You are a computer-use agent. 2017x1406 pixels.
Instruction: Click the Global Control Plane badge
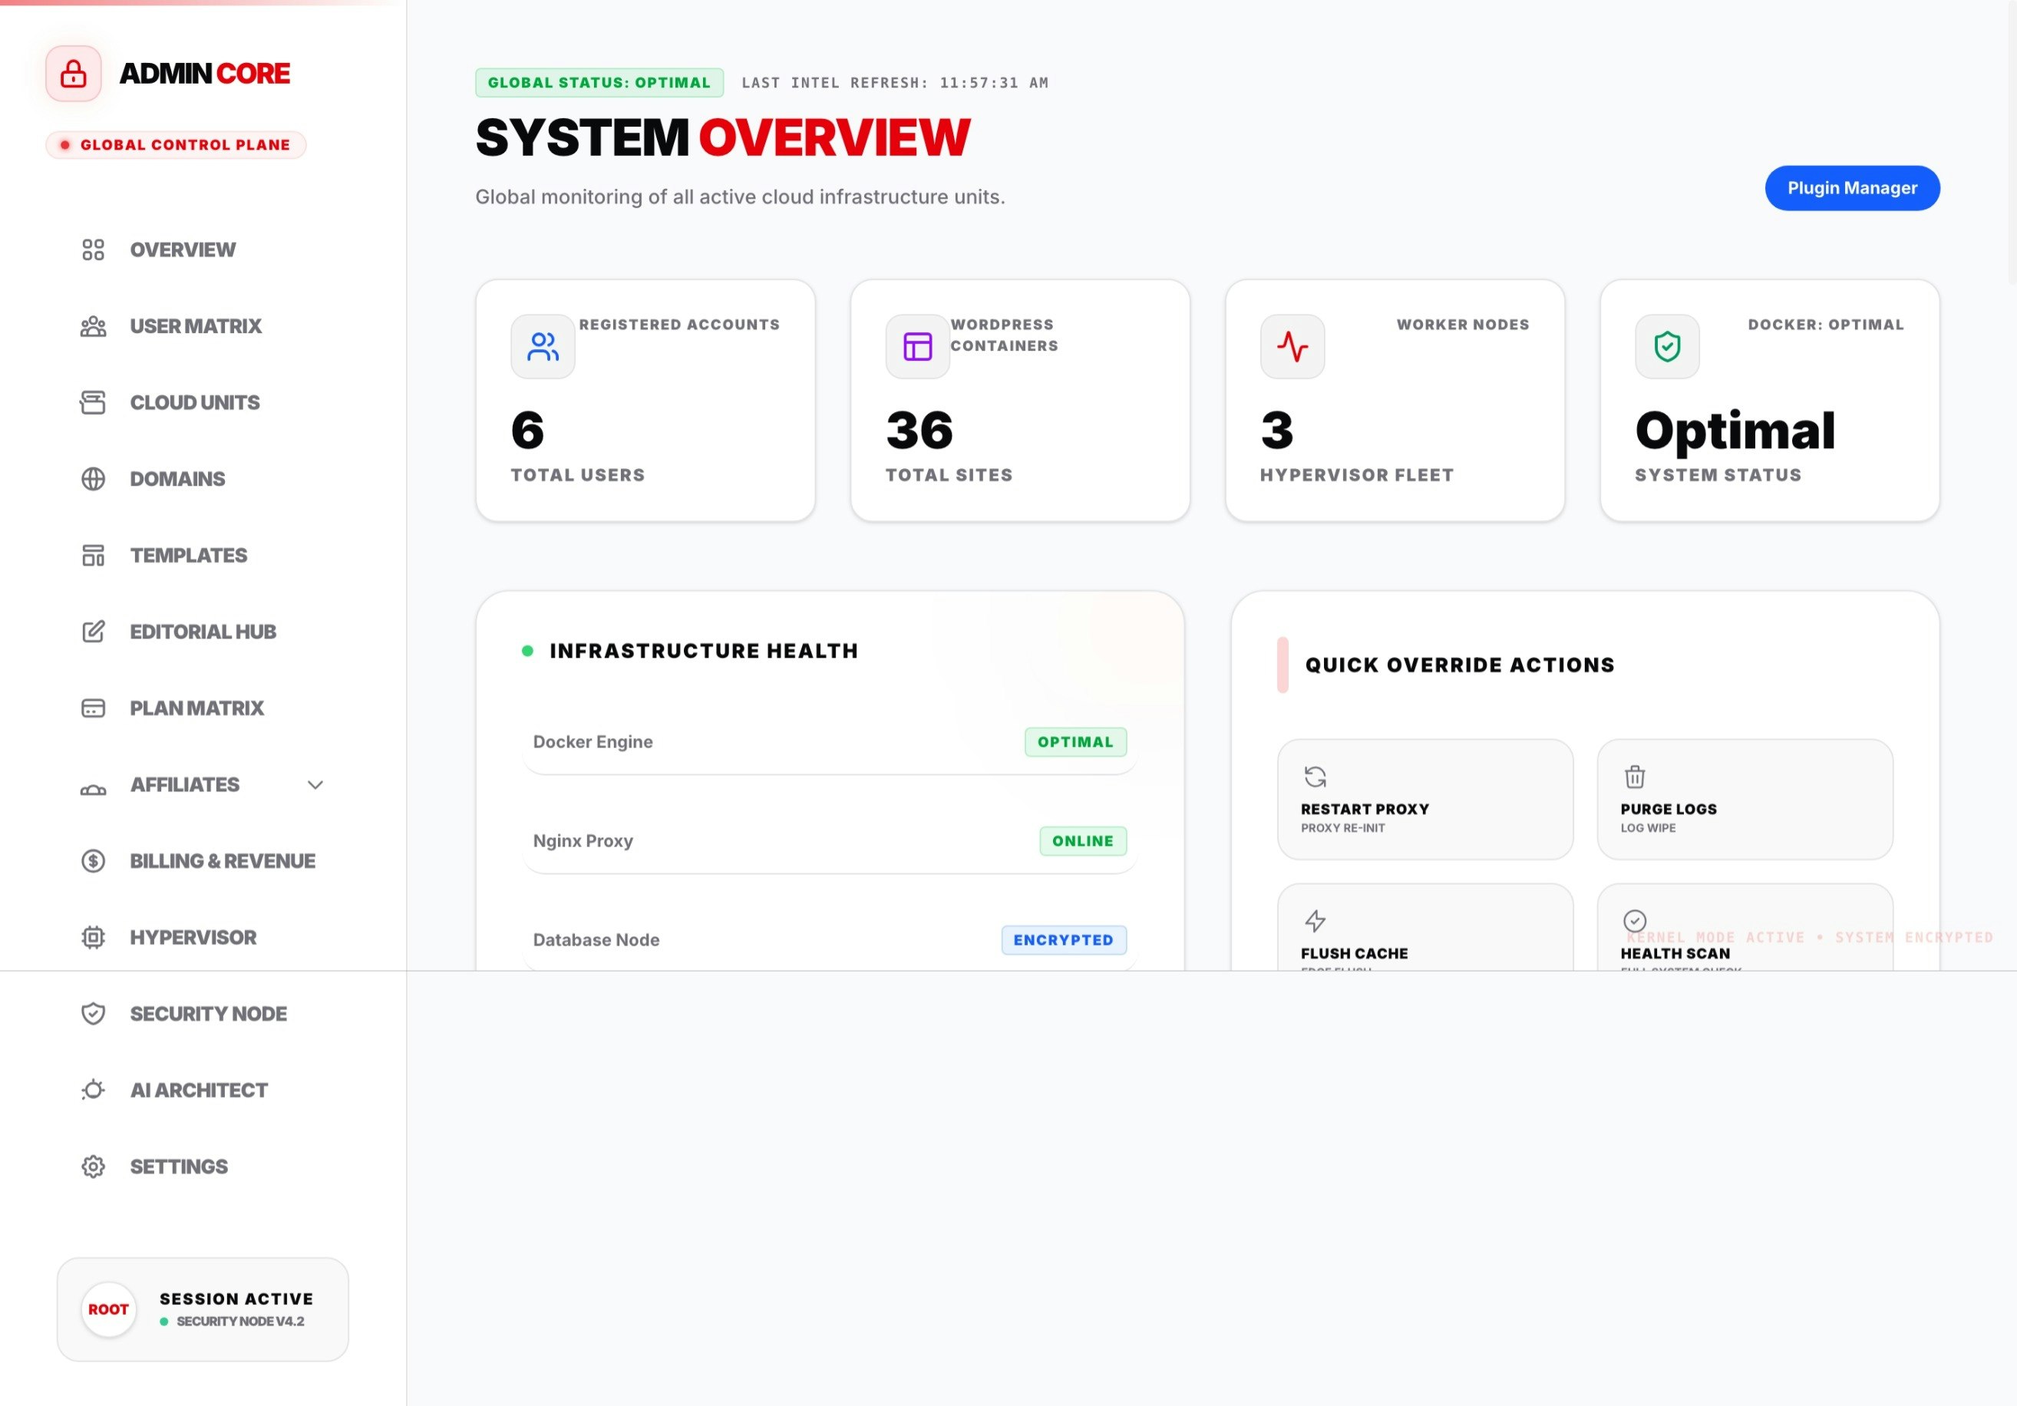[175, 145]
